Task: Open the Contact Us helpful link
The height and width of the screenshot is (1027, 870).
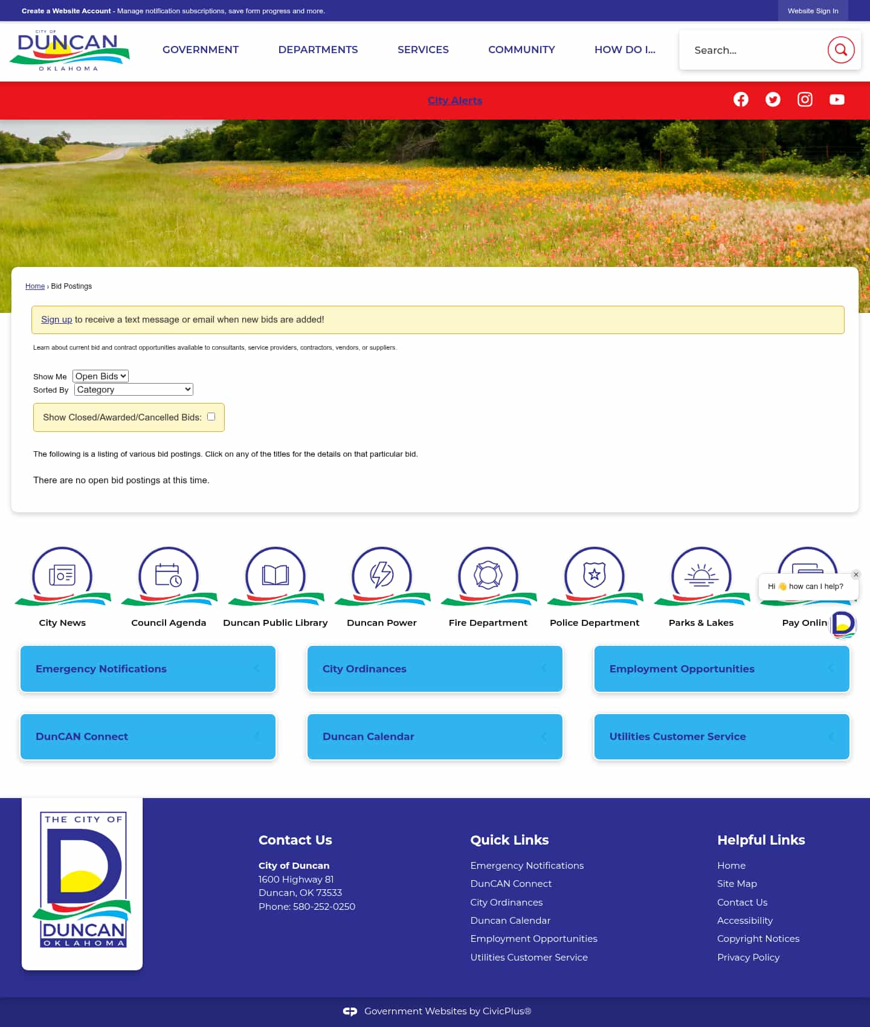Action: (x=742, y=903)
